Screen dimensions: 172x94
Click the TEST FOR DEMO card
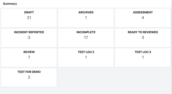point(29,78)
